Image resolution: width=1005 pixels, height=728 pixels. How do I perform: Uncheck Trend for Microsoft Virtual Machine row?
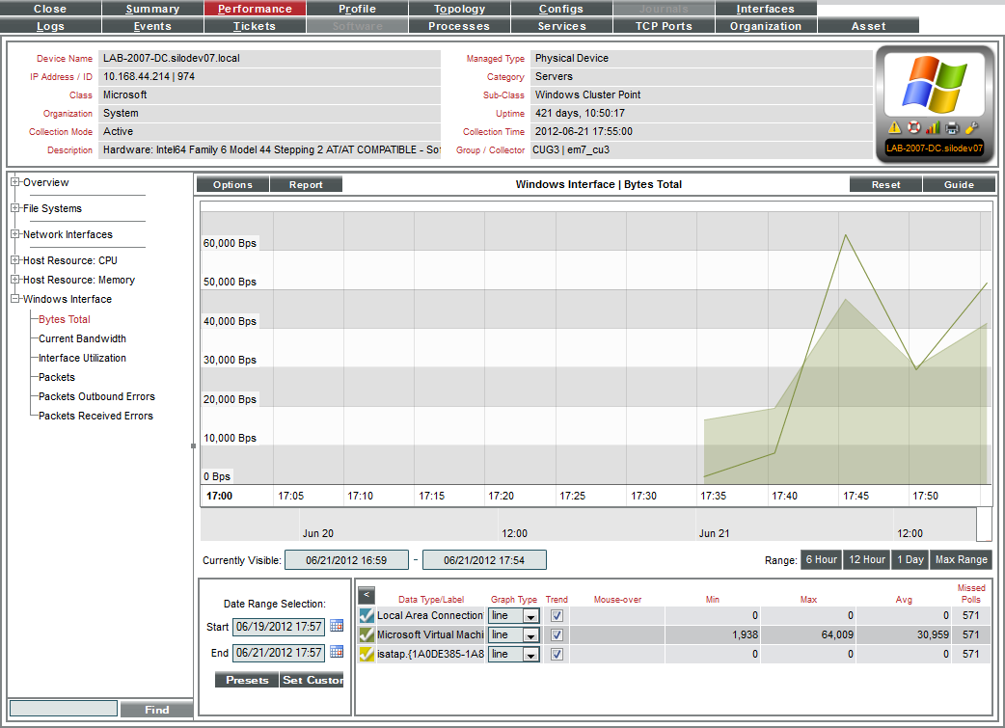coord(557,634)
